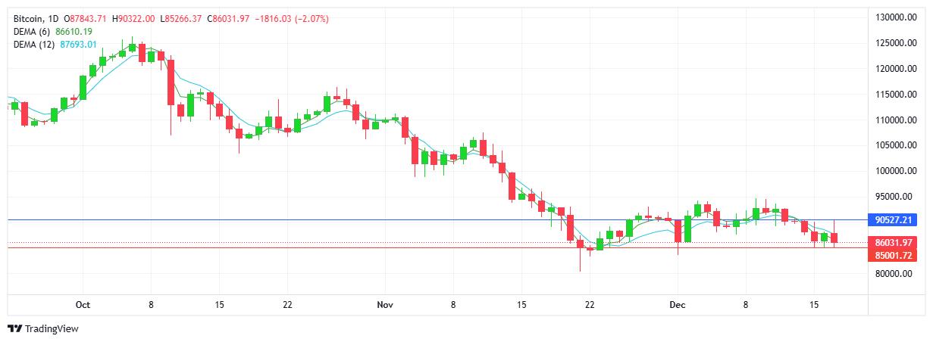Click the open value O87843.71
The image size is (933, 342).
pyautogui.click(x=87, y=18)
